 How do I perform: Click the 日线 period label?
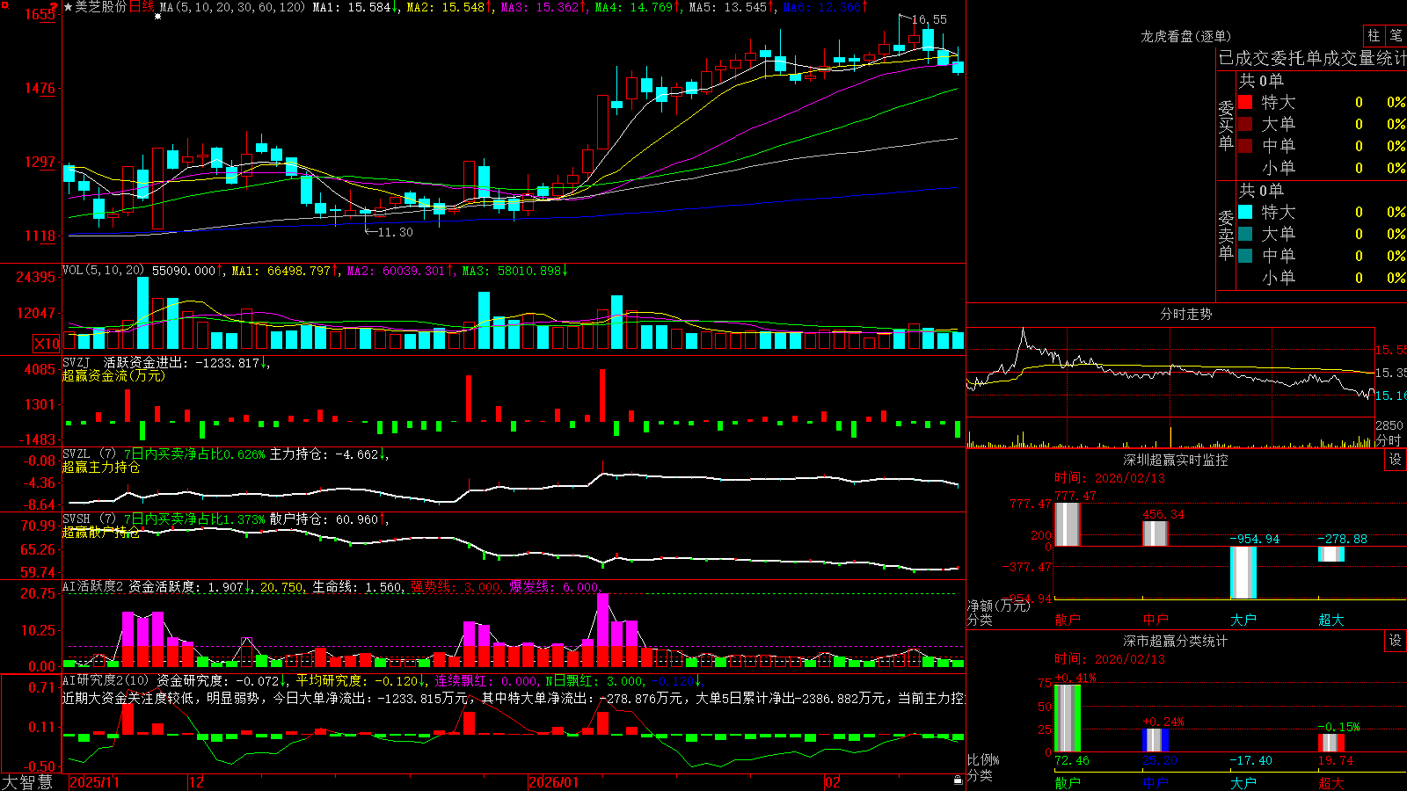pyautogui.click(x=142, y=7)
